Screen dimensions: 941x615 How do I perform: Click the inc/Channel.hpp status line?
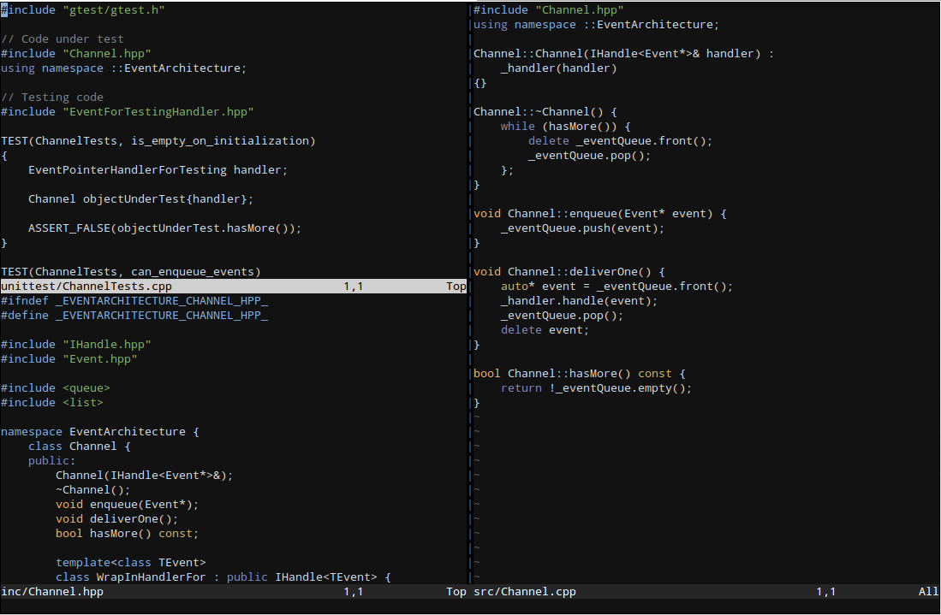click(x=234, y=592)
